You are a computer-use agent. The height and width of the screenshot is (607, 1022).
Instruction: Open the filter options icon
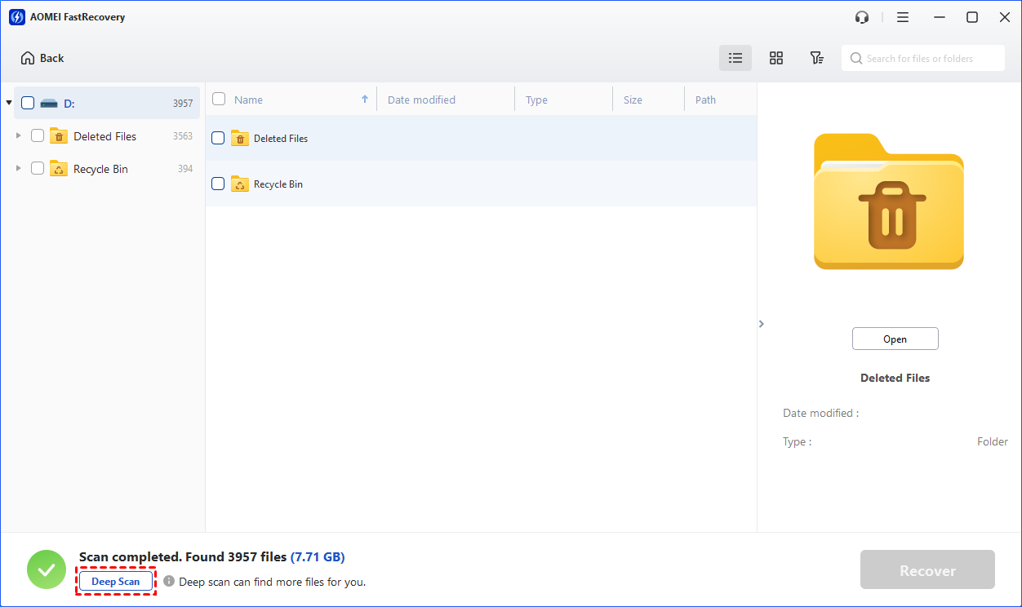[816, 58]
